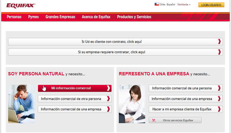Click empresa section's Información comercial de una empresa
Image resolution: width=231 pixels, height=133 pixels.
[x=186, y=99]
